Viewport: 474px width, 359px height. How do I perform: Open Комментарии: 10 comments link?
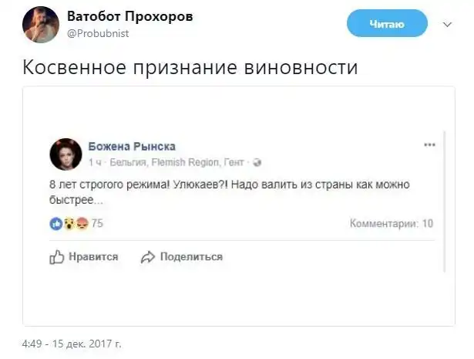[392, 224]
